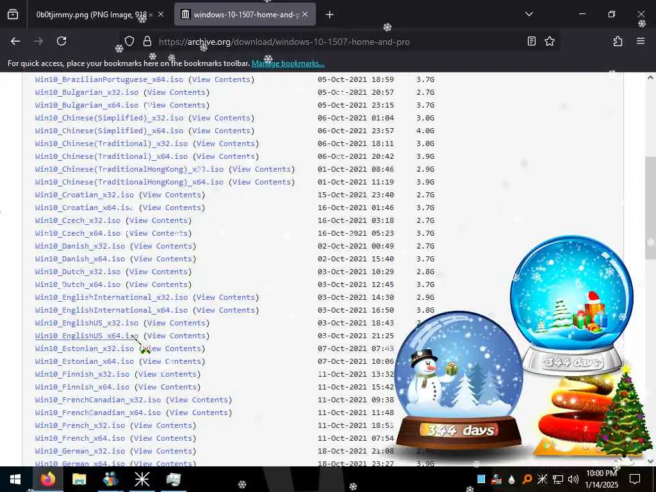Image resolution: width=656 pixels, height=492 pixels.
Task: Select size 4.0G text
Action: 425,131
